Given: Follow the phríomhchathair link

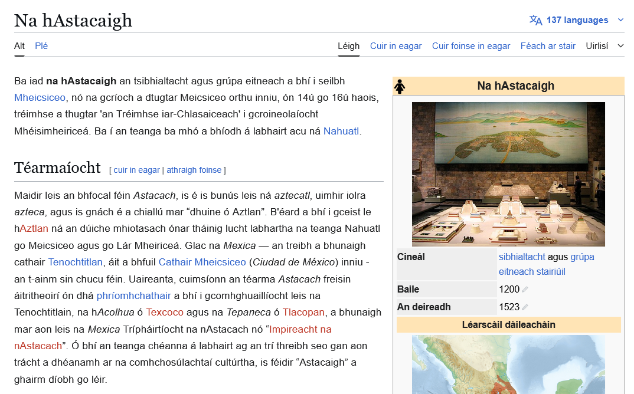Looking at the screenshot, I should [x=133, y=295].
